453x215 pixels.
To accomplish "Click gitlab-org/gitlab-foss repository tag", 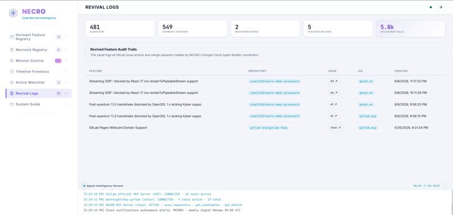I will click(x=269, y=127).
